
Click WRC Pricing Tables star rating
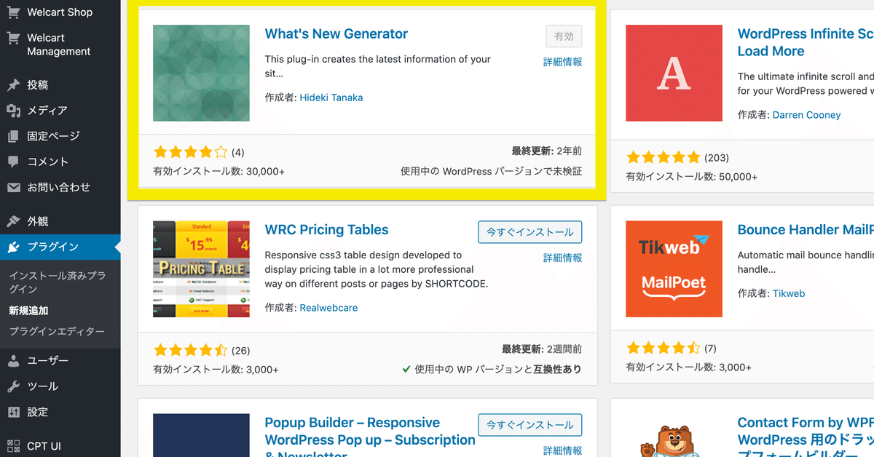tap(190, 349)
